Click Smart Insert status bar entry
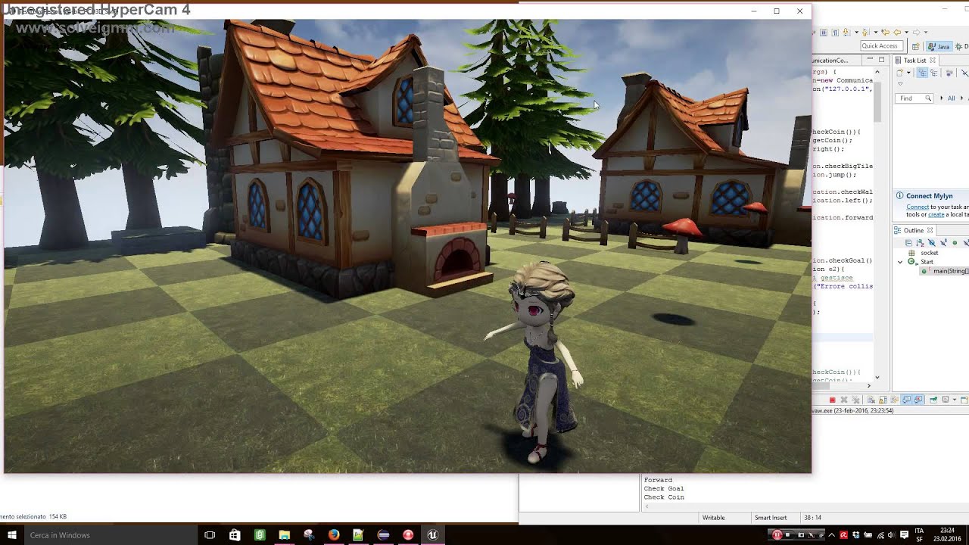Image resolution: width=969 pixels, height=545 pixels. pos(771,518)
